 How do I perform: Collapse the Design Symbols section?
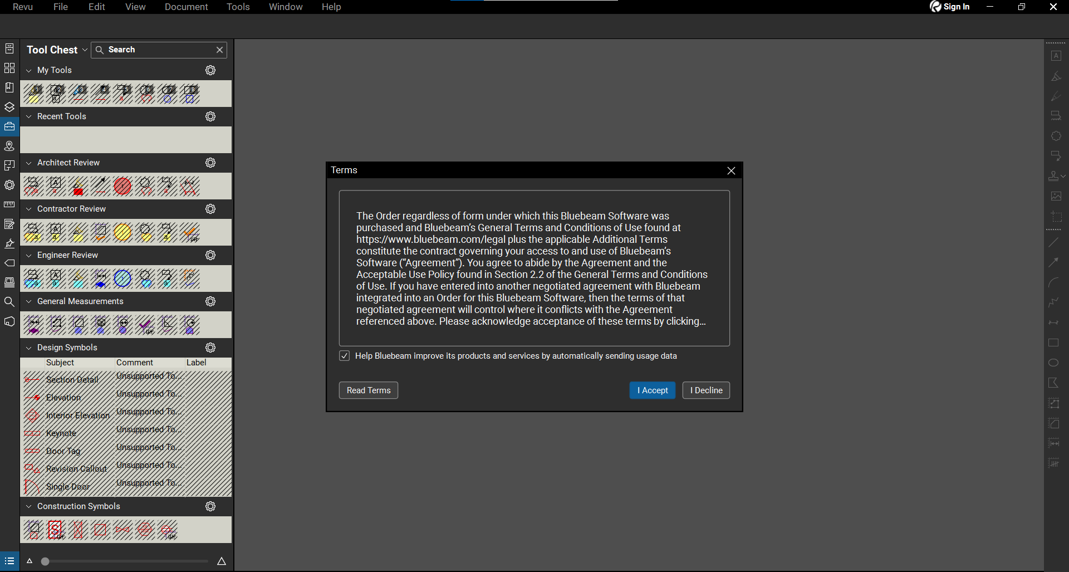pyautogui.click(x=29, y=348)
